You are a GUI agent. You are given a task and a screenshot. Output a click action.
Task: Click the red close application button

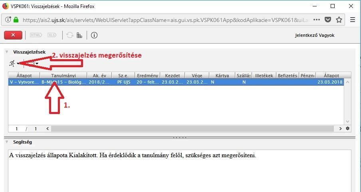click(x=13, y=35)
